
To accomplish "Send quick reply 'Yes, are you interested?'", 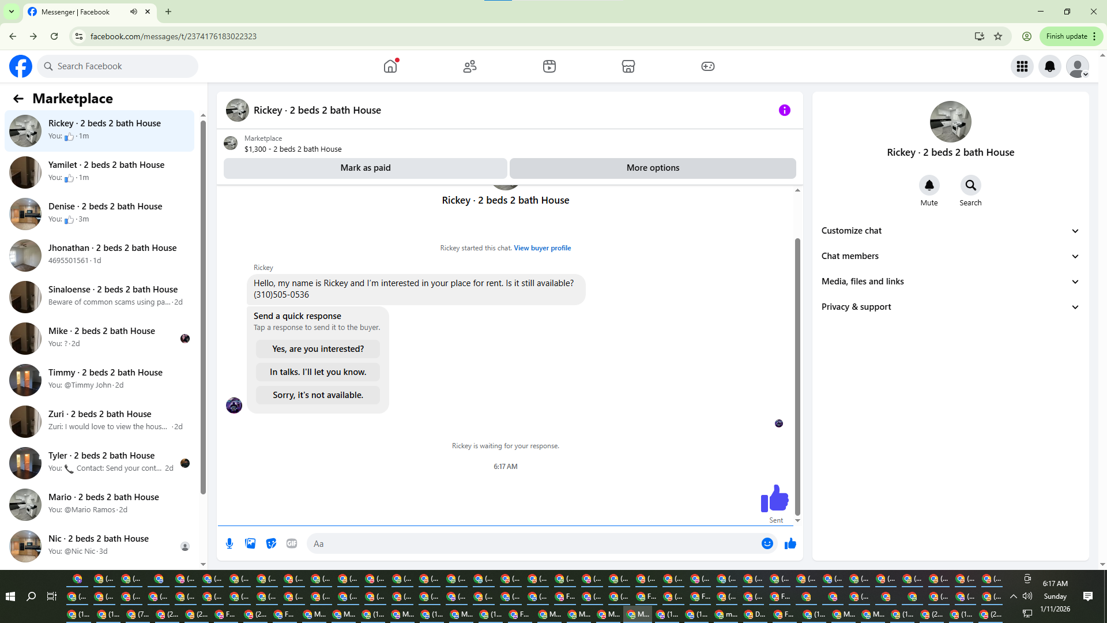I will [x=318, y=349].
